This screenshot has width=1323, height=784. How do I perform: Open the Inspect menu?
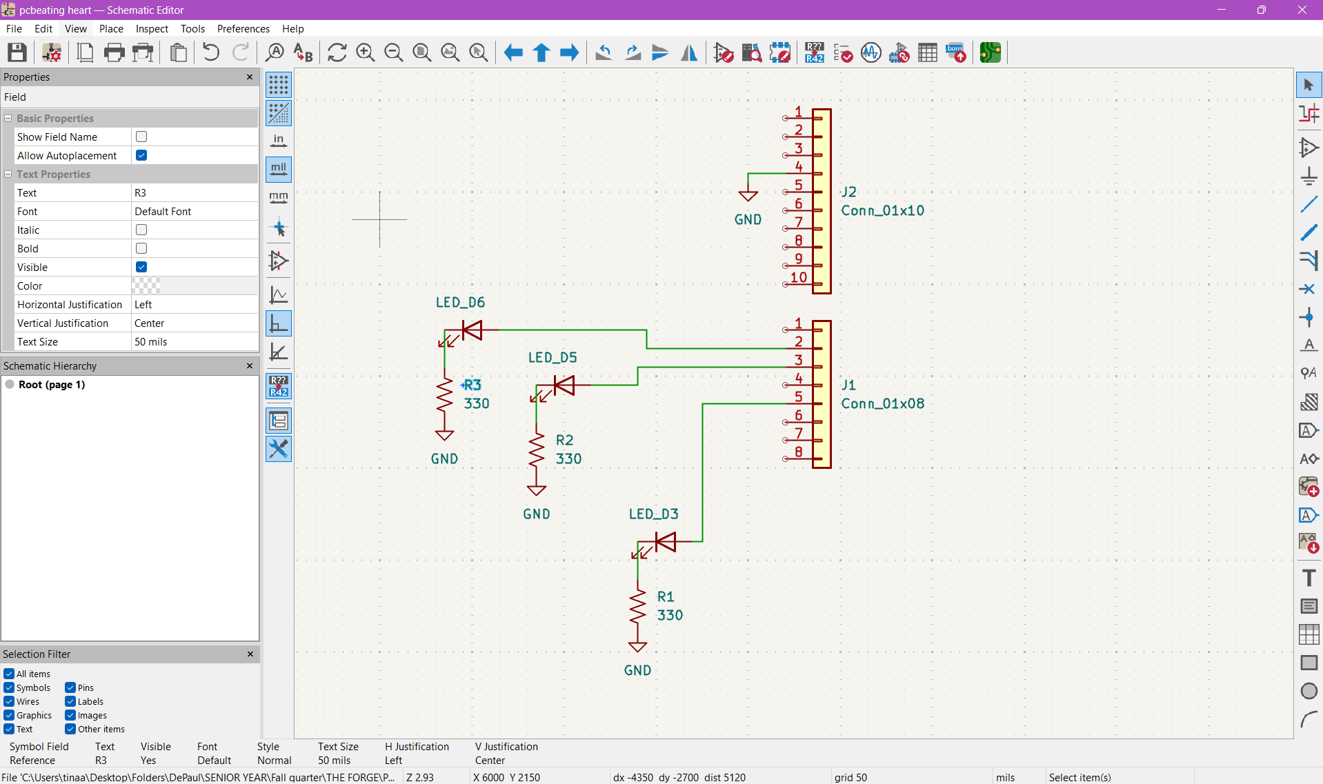click(152, 29)
